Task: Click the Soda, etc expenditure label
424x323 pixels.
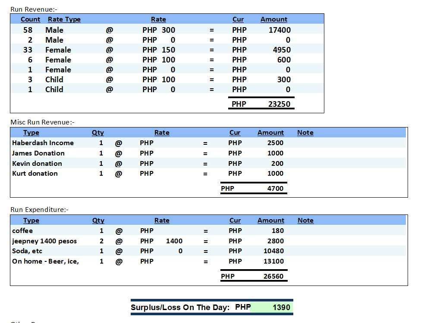Action: click(x=27, y=251)
